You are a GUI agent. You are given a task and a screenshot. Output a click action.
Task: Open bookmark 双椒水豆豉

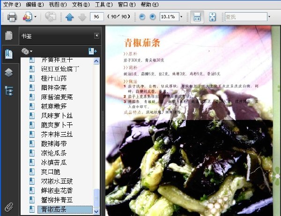(57, 181)
